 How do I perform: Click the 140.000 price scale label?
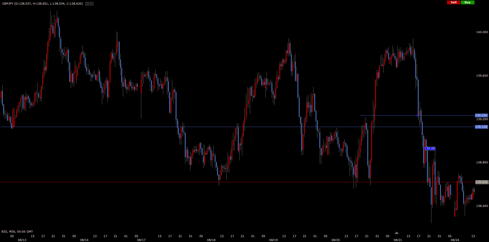[x=482, y=32]
